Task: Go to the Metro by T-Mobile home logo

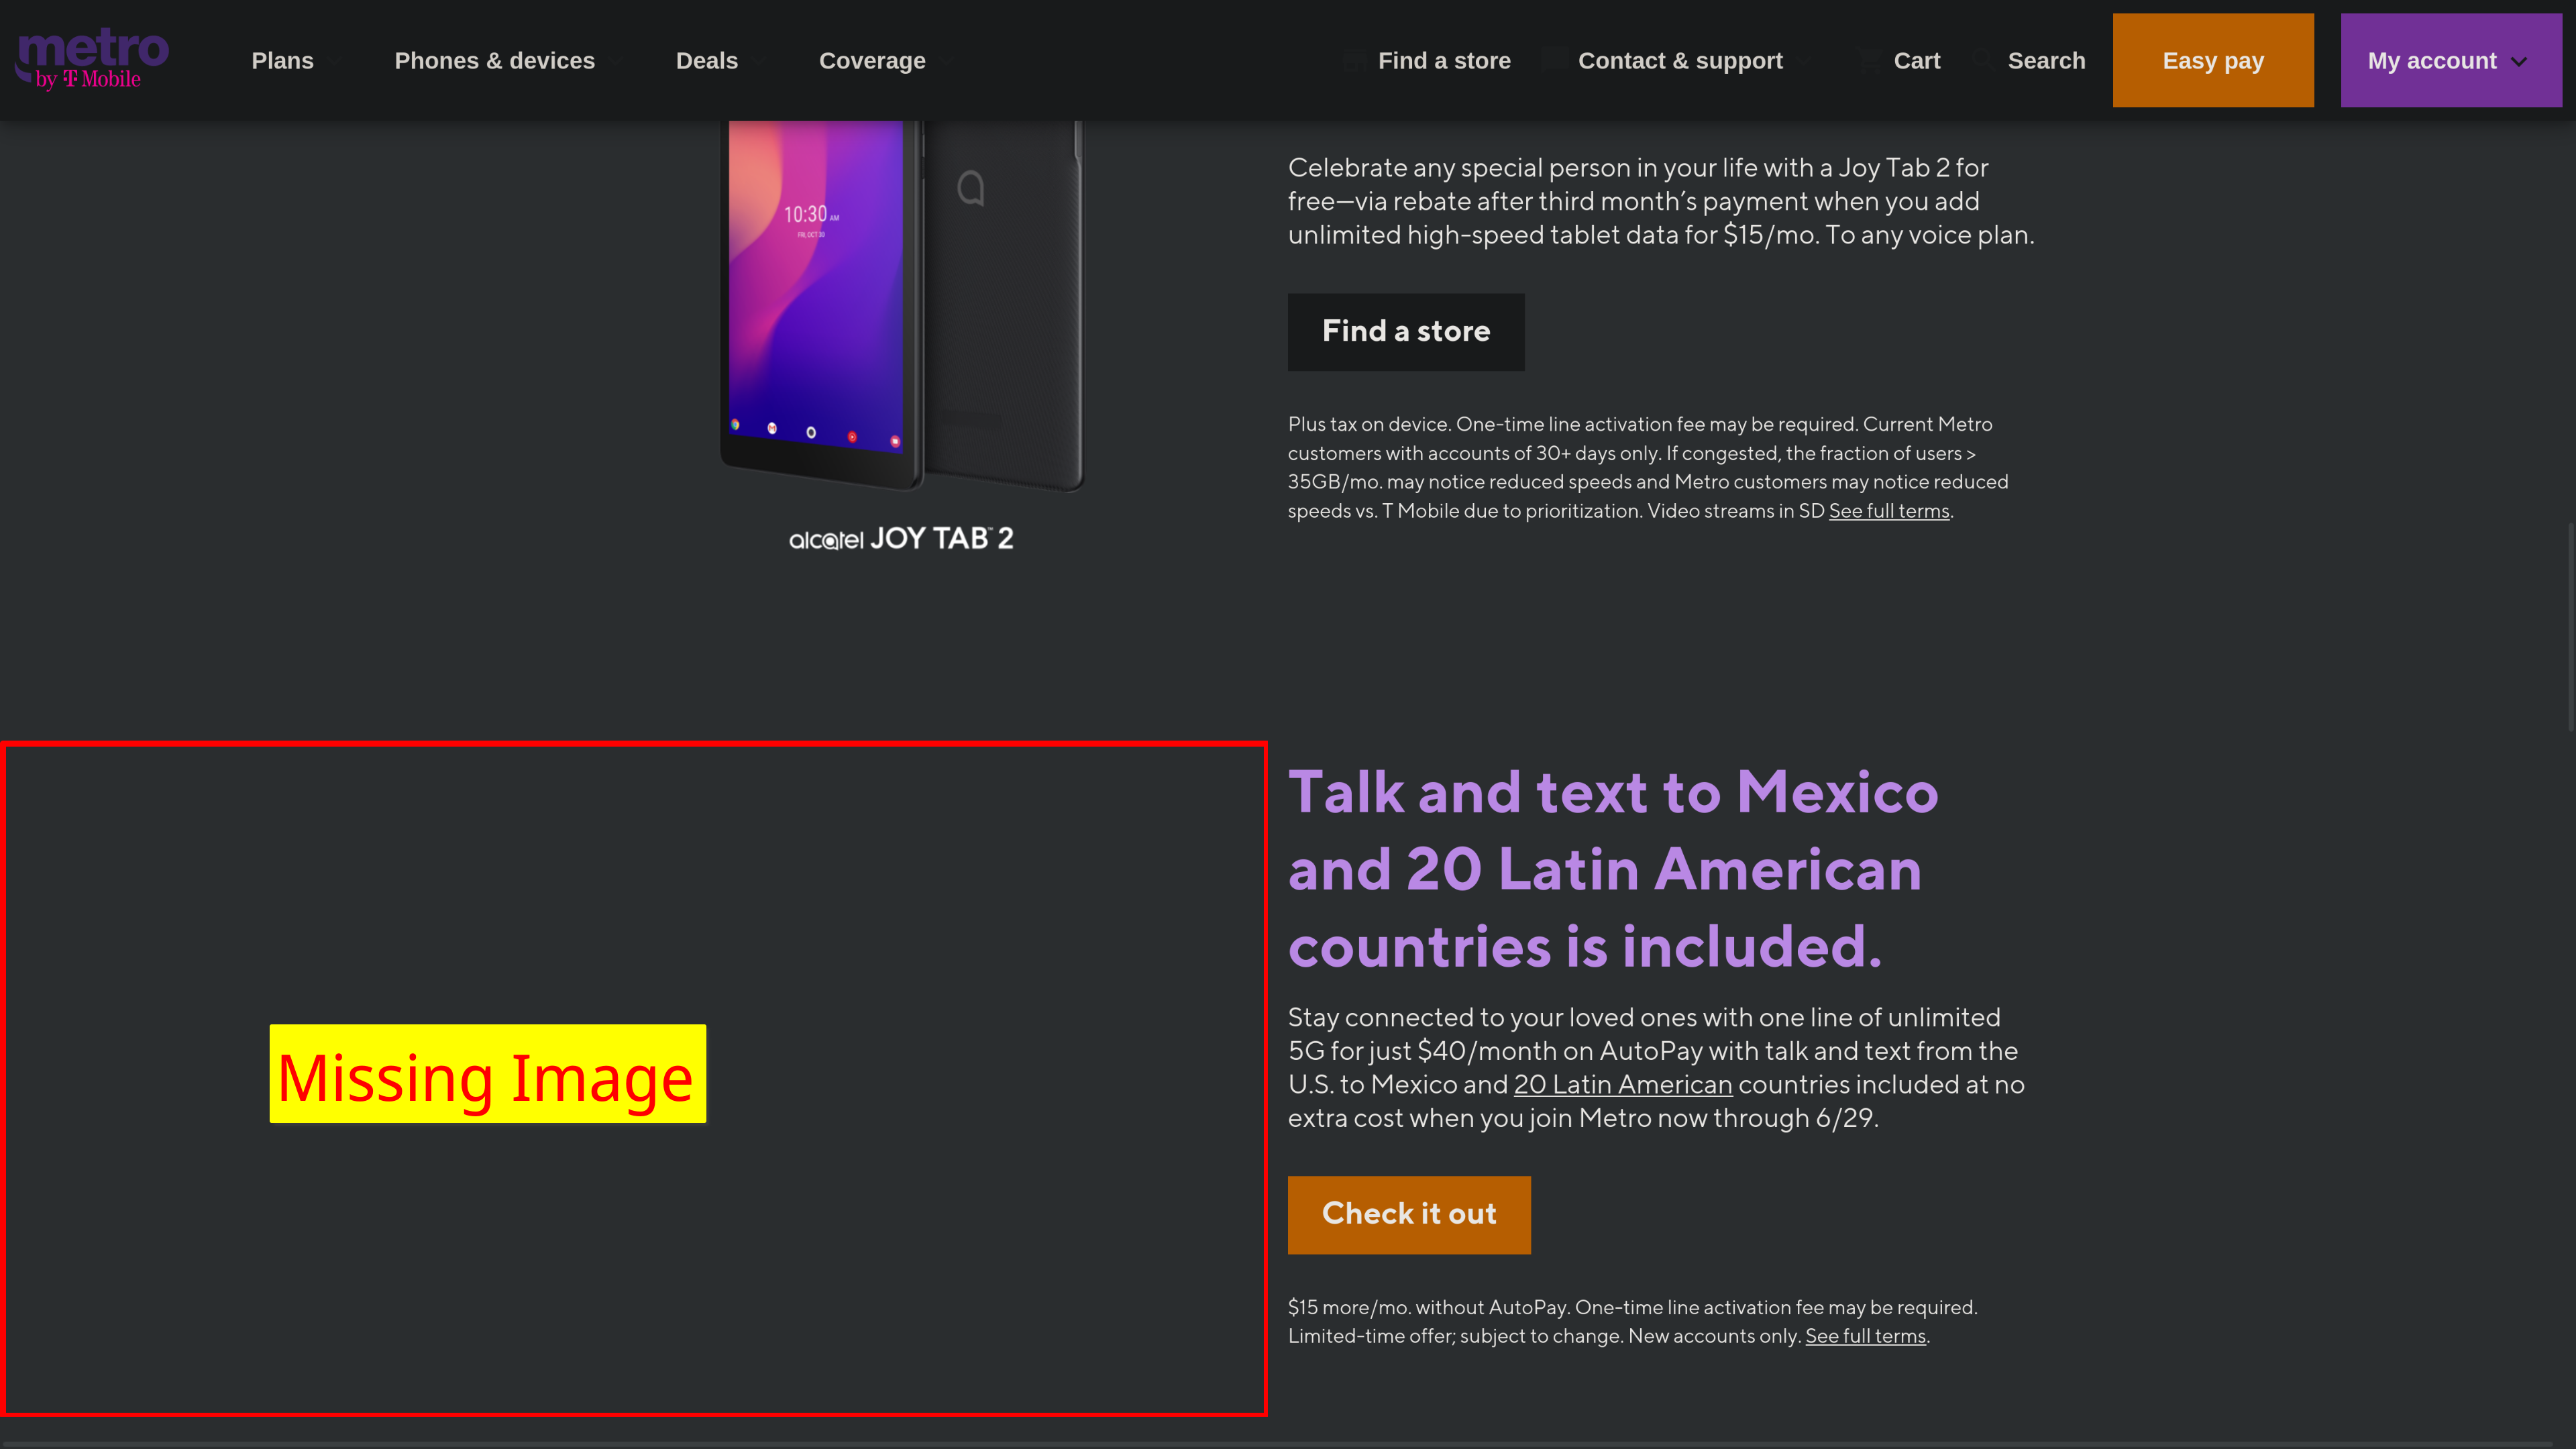Action: [x=92, y=60]
